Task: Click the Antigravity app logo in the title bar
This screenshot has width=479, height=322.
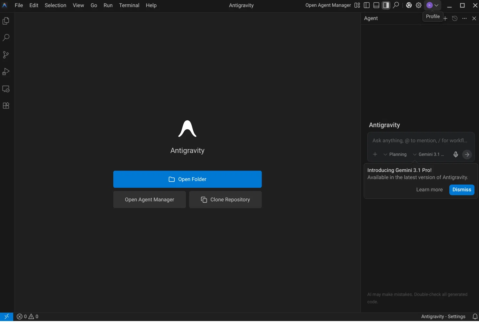Action: [5, 5]
